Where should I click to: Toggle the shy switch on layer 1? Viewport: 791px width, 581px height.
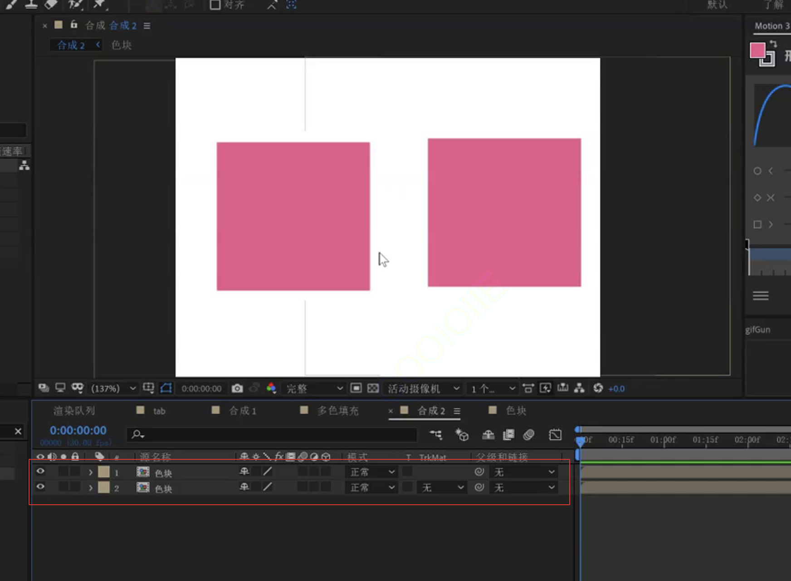[244, 471]
